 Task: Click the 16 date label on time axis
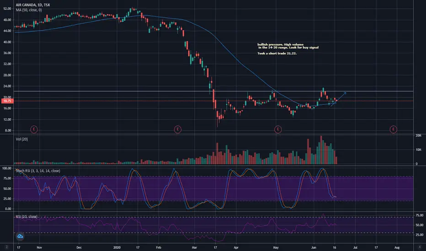click(x=335, y=247)
